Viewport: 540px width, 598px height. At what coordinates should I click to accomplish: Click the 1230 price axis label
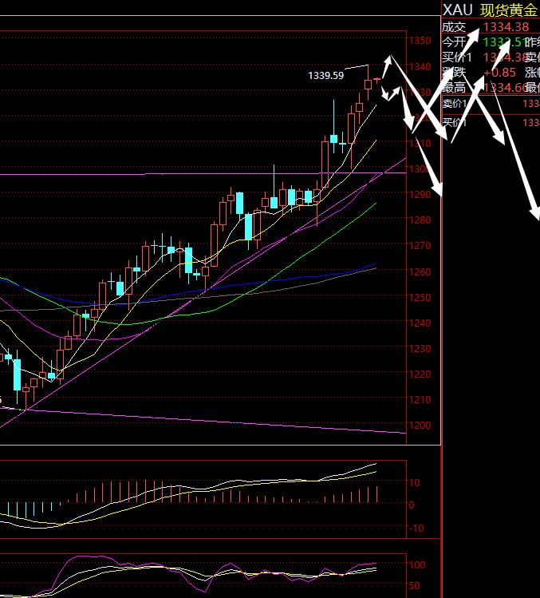(x=420, y=349)
